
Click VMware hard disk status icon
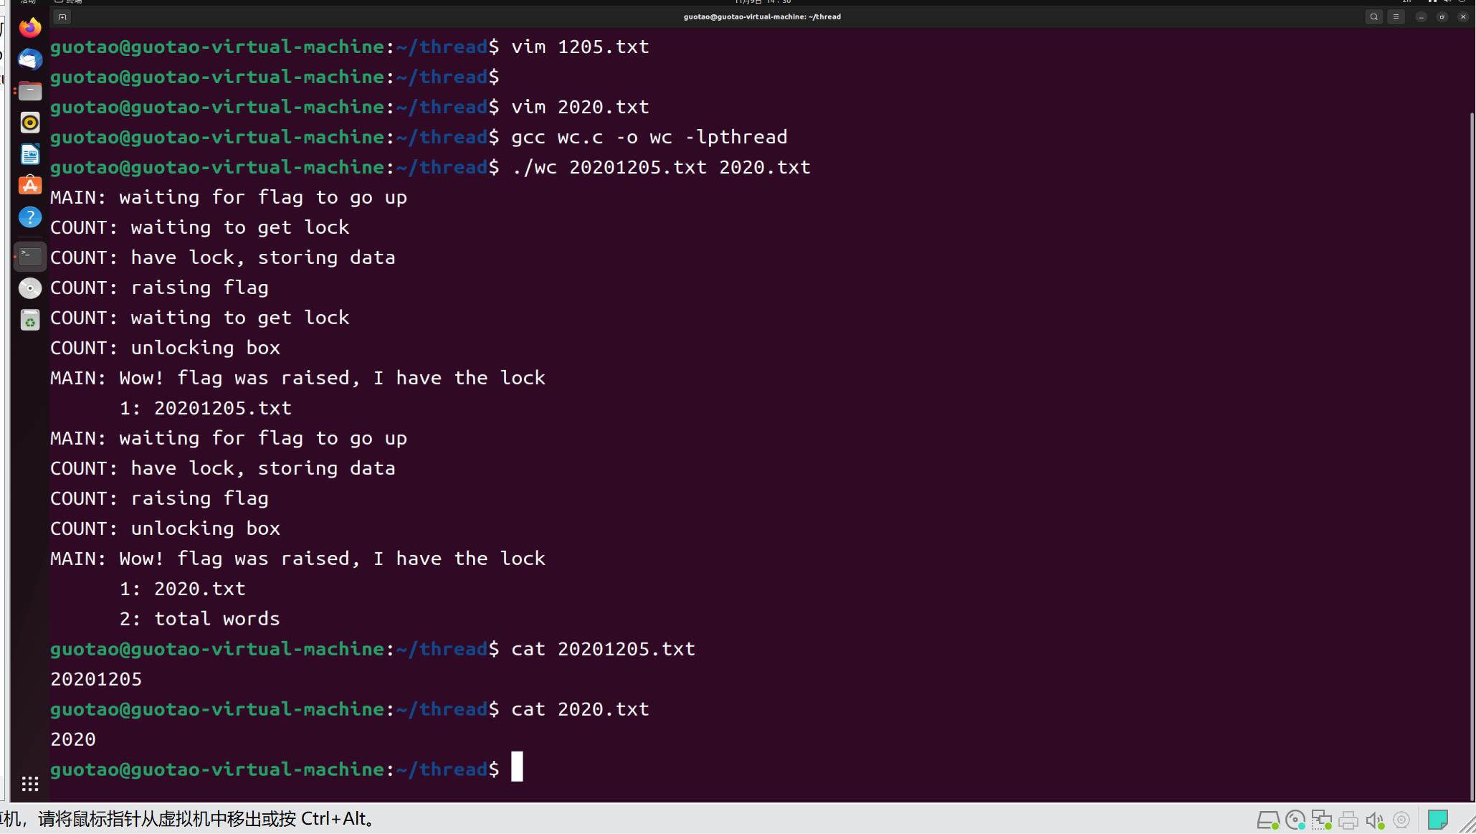1267,820
